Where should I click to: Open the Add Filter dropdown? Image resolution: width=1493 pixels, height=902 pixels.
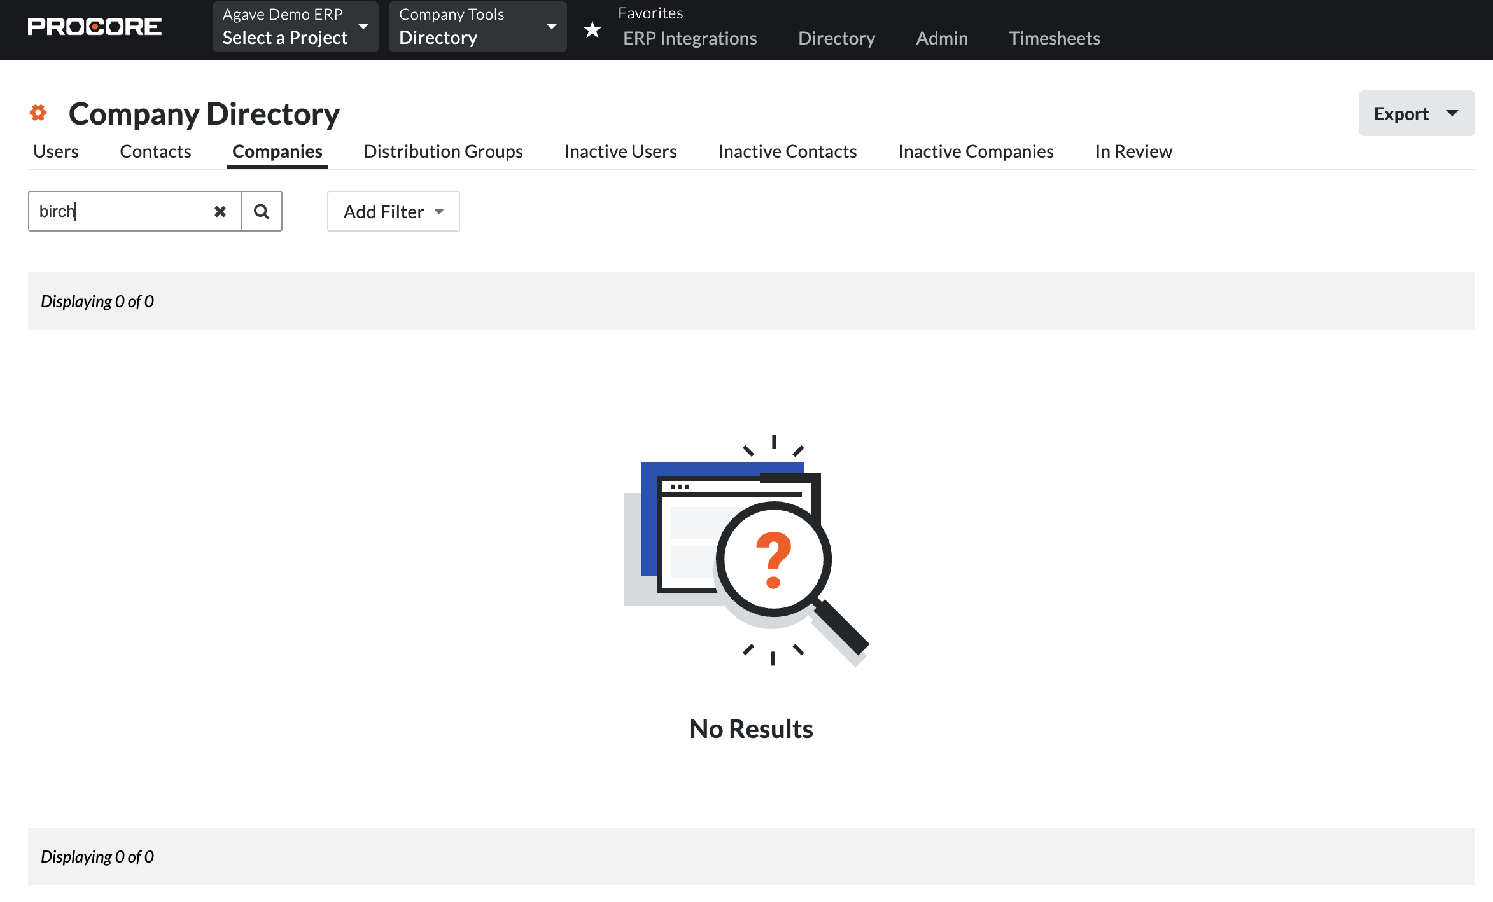coord(393,211)
